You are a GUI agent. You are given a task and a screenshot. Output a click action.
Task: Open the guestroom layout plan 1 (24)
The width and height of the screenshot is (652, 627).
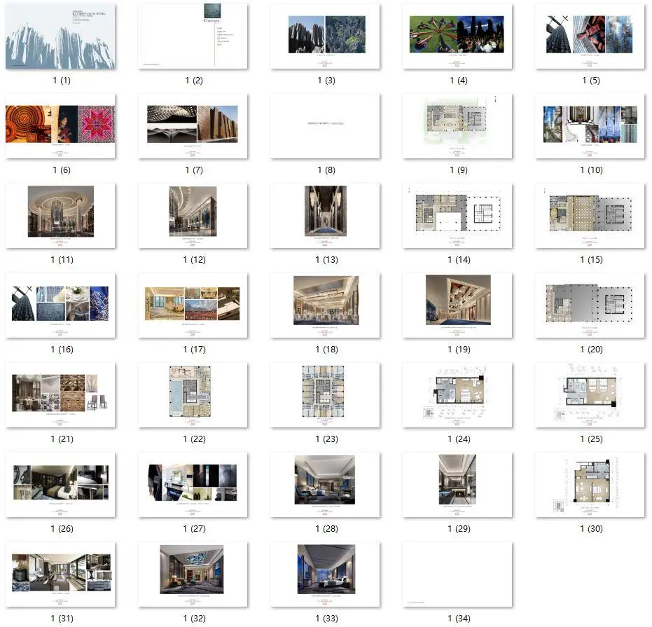tap(457, 394)
